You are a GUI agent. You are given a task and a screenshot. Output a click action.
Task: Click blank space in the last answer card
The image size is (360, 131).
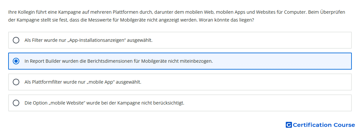pyautogui.click(x=269, y=103)
